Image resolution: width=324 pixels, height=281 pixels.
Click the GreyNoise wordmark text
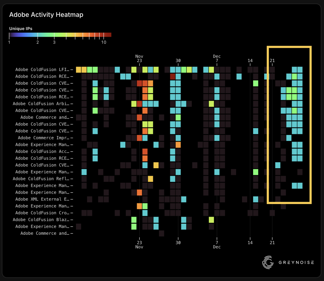pos(296,262)
